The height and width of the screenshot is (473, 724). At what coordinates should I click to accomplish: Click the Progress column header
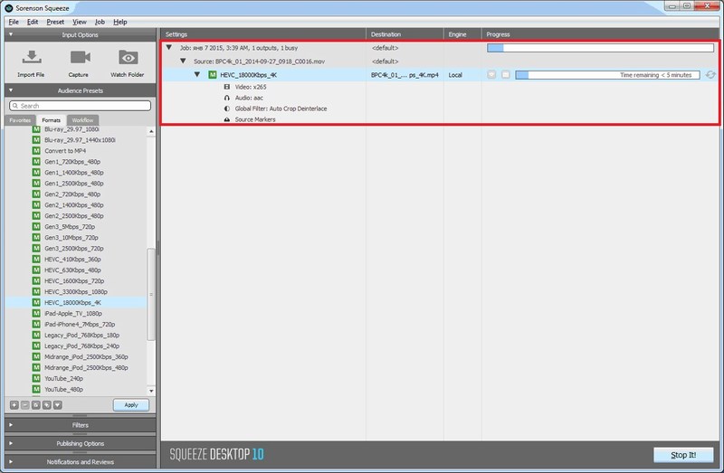click(601, 34)
